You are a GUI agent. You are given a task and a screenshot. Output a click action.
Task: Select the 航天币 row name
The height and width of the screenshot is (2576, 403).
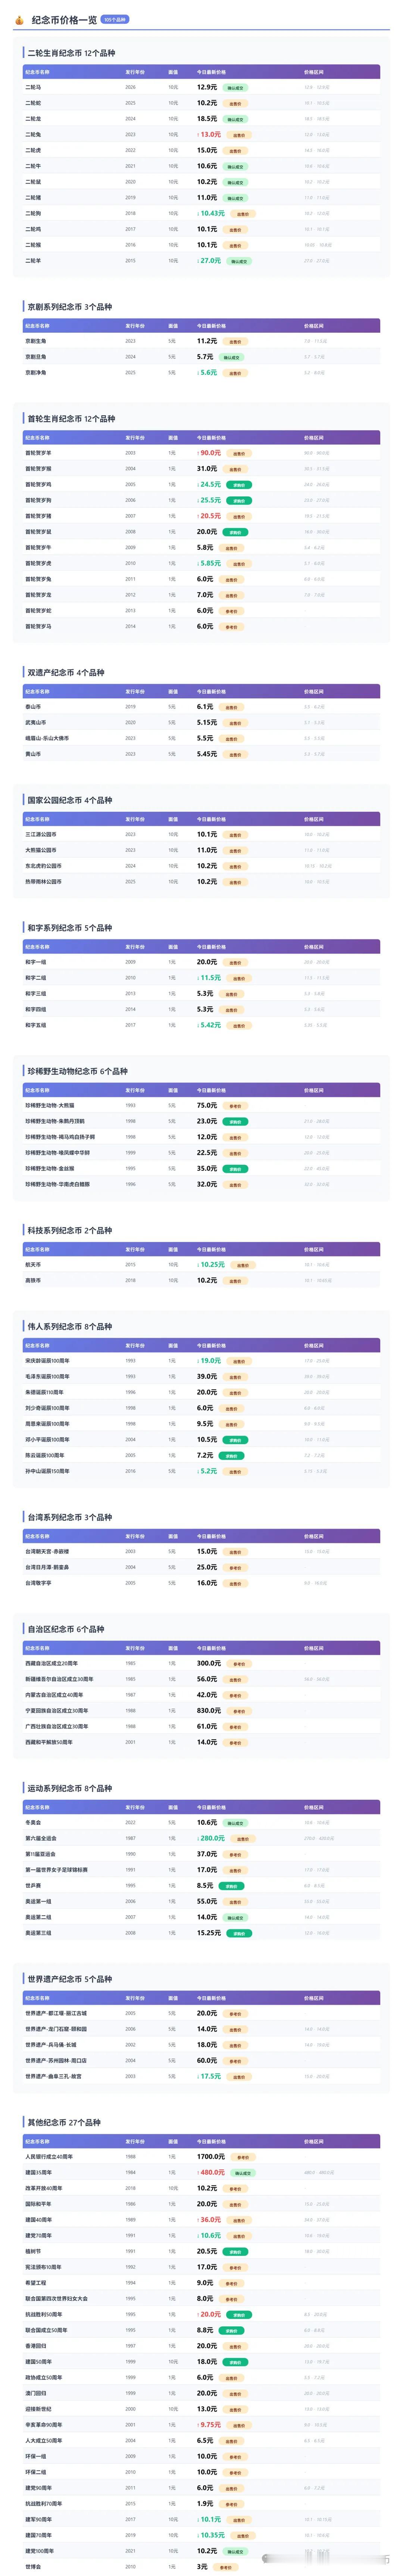[x=33, y=1265]
